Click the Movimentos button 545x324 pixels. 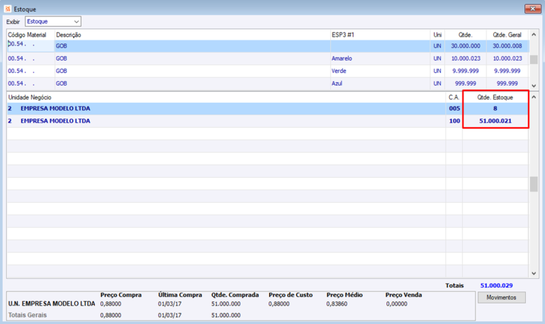point(501,297)
